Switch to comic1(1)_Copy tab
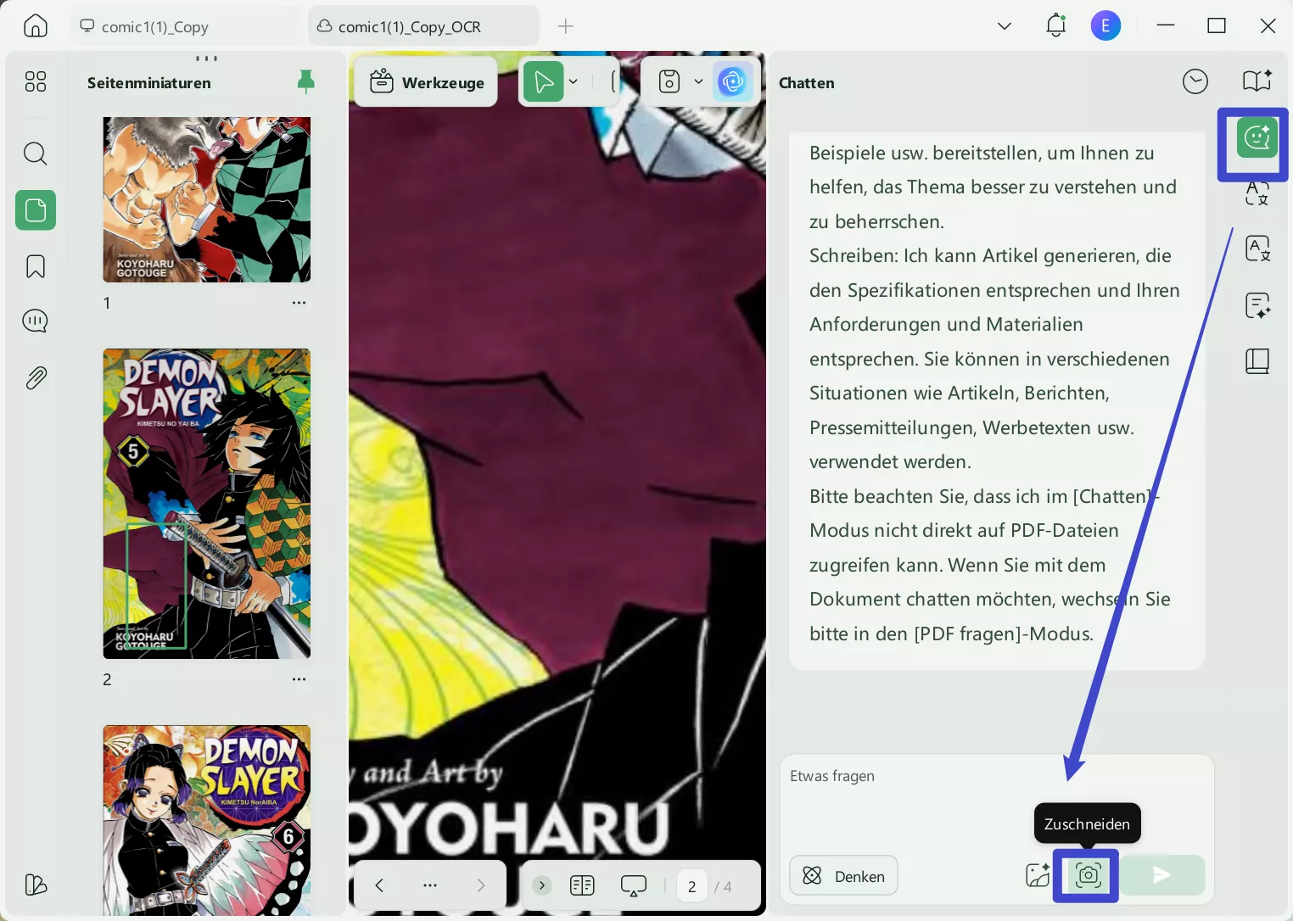The width and height of the screenshot is (1293, 921). (x=188, y=26)
